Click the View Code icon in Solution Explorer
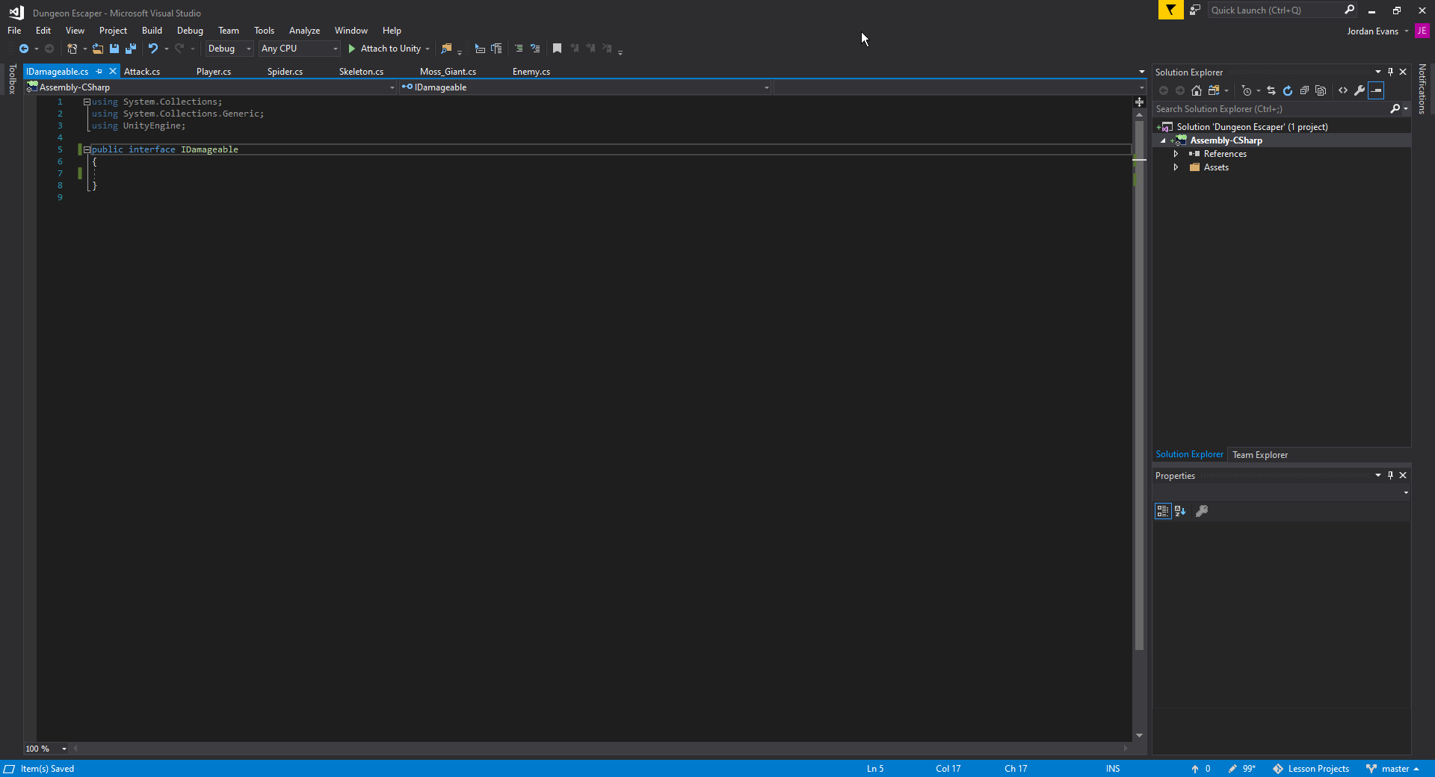Viewport: 1435px width, 777px height. [1342, 90]
